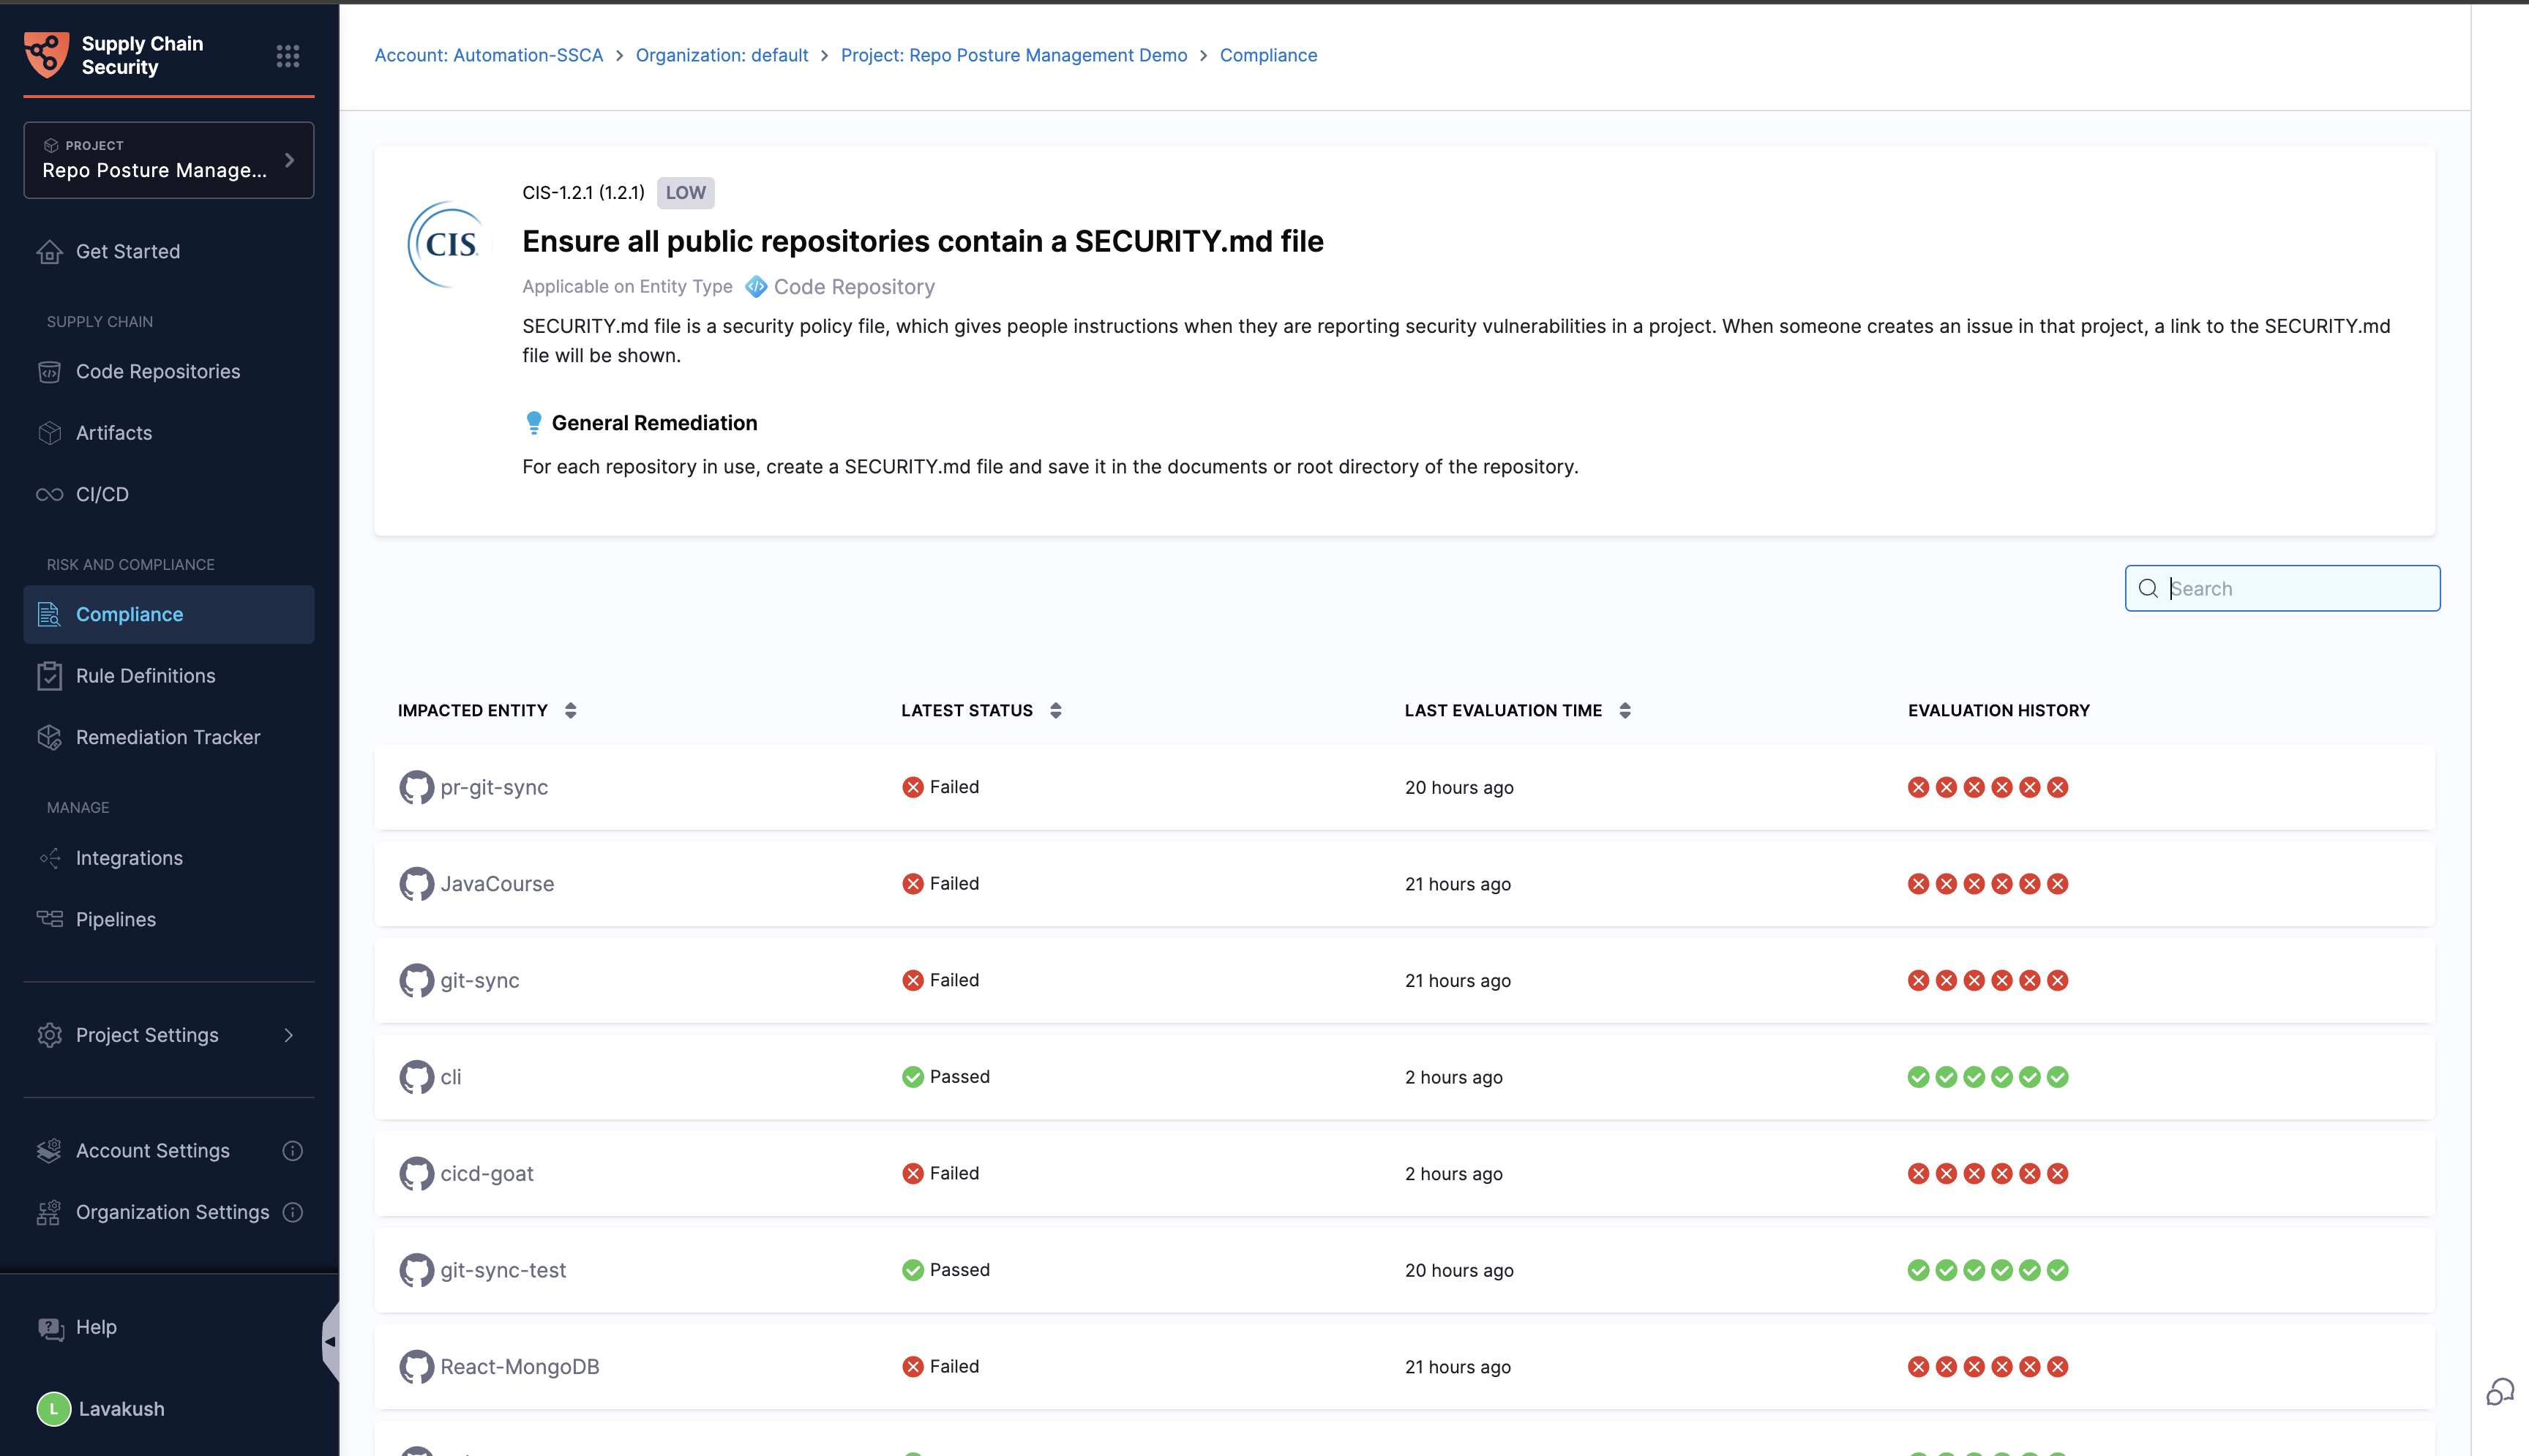2529x1456 pixels.
Task: Open the module switcher grid icon
Action: click(288, 56)
